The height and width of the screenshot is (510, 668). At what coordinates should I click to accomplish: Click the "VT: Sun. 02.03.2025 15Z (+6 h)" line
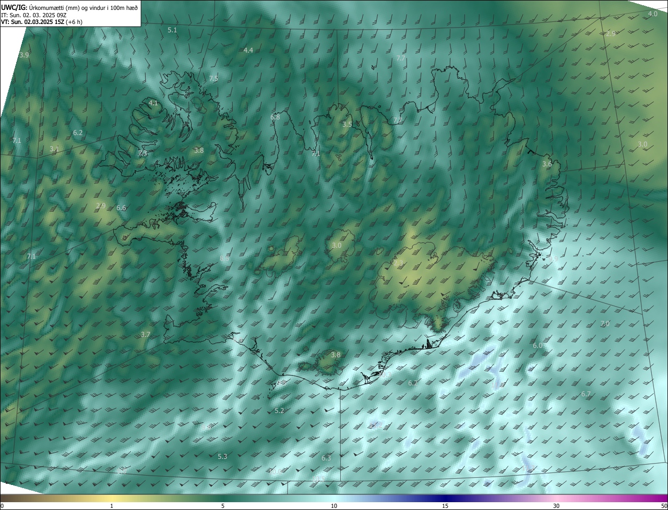click(x=41, y=22)
